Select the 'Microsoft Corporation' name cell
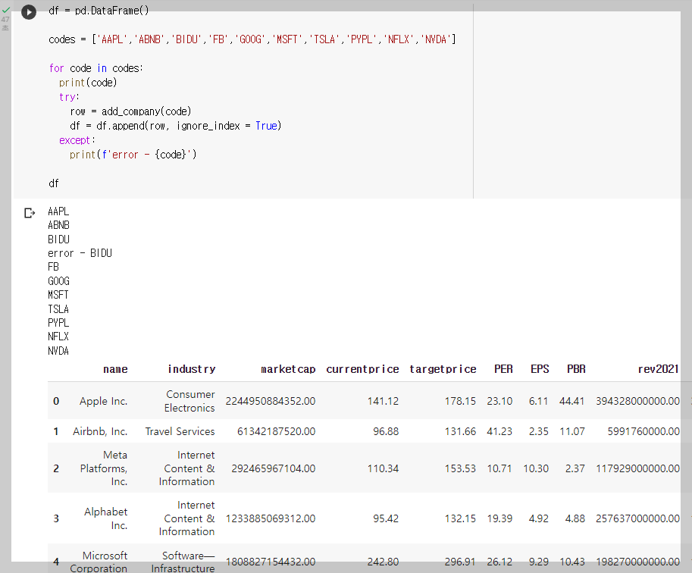Viewport: 692px width, 573px height. [x=99, y=562]
